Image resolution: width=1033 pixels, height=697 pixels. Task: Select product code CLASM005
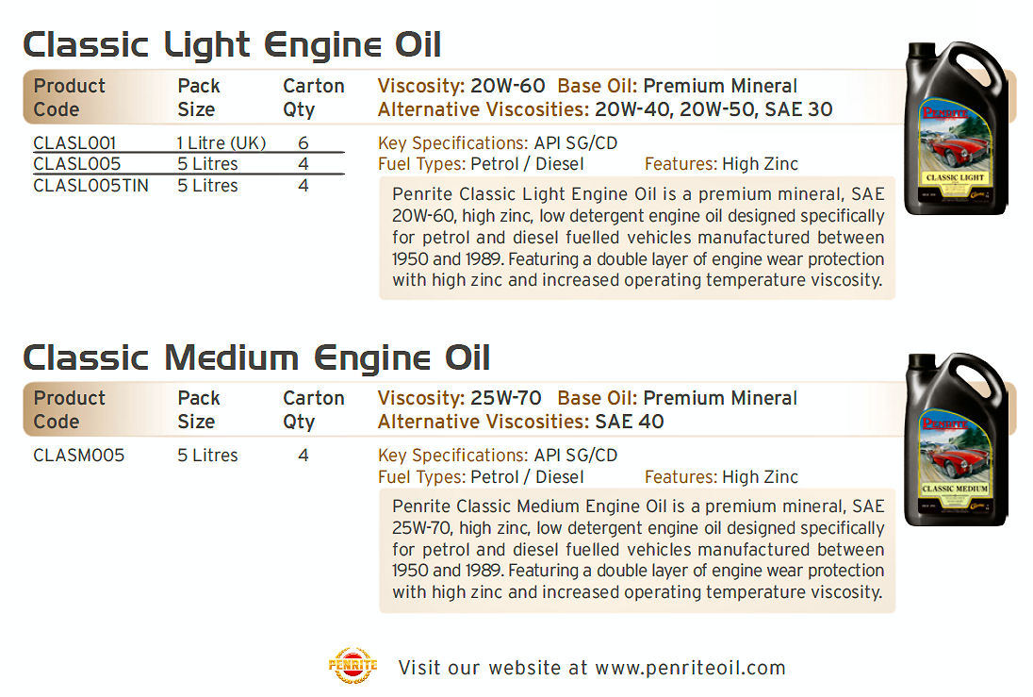tap(79, 456)
